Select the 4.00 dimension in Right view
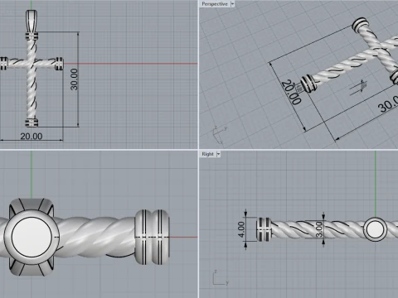398x298 pixels. click(x=241, y=229)
